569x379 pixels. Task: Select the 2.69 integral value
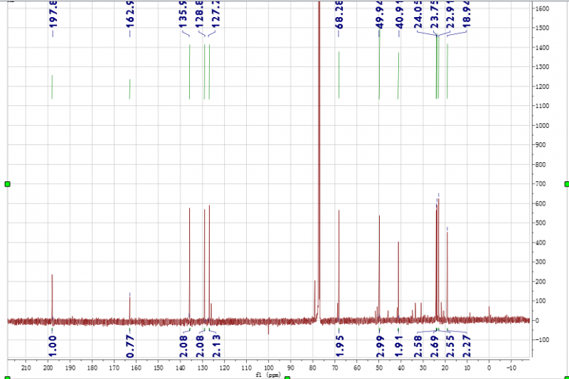tap(435, 346)
